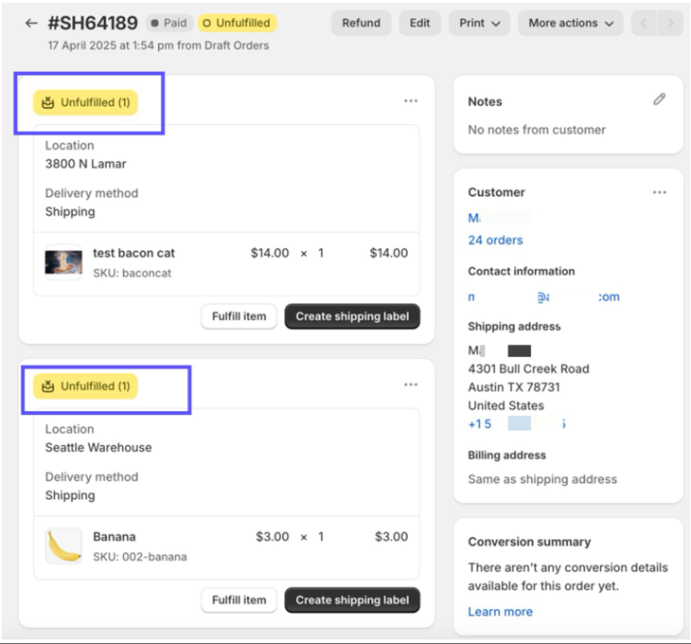Open next order with right chevron

click(670, 23)
